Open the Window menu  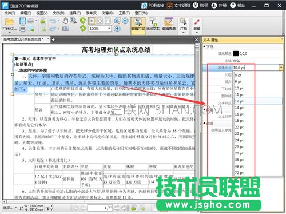141,13
